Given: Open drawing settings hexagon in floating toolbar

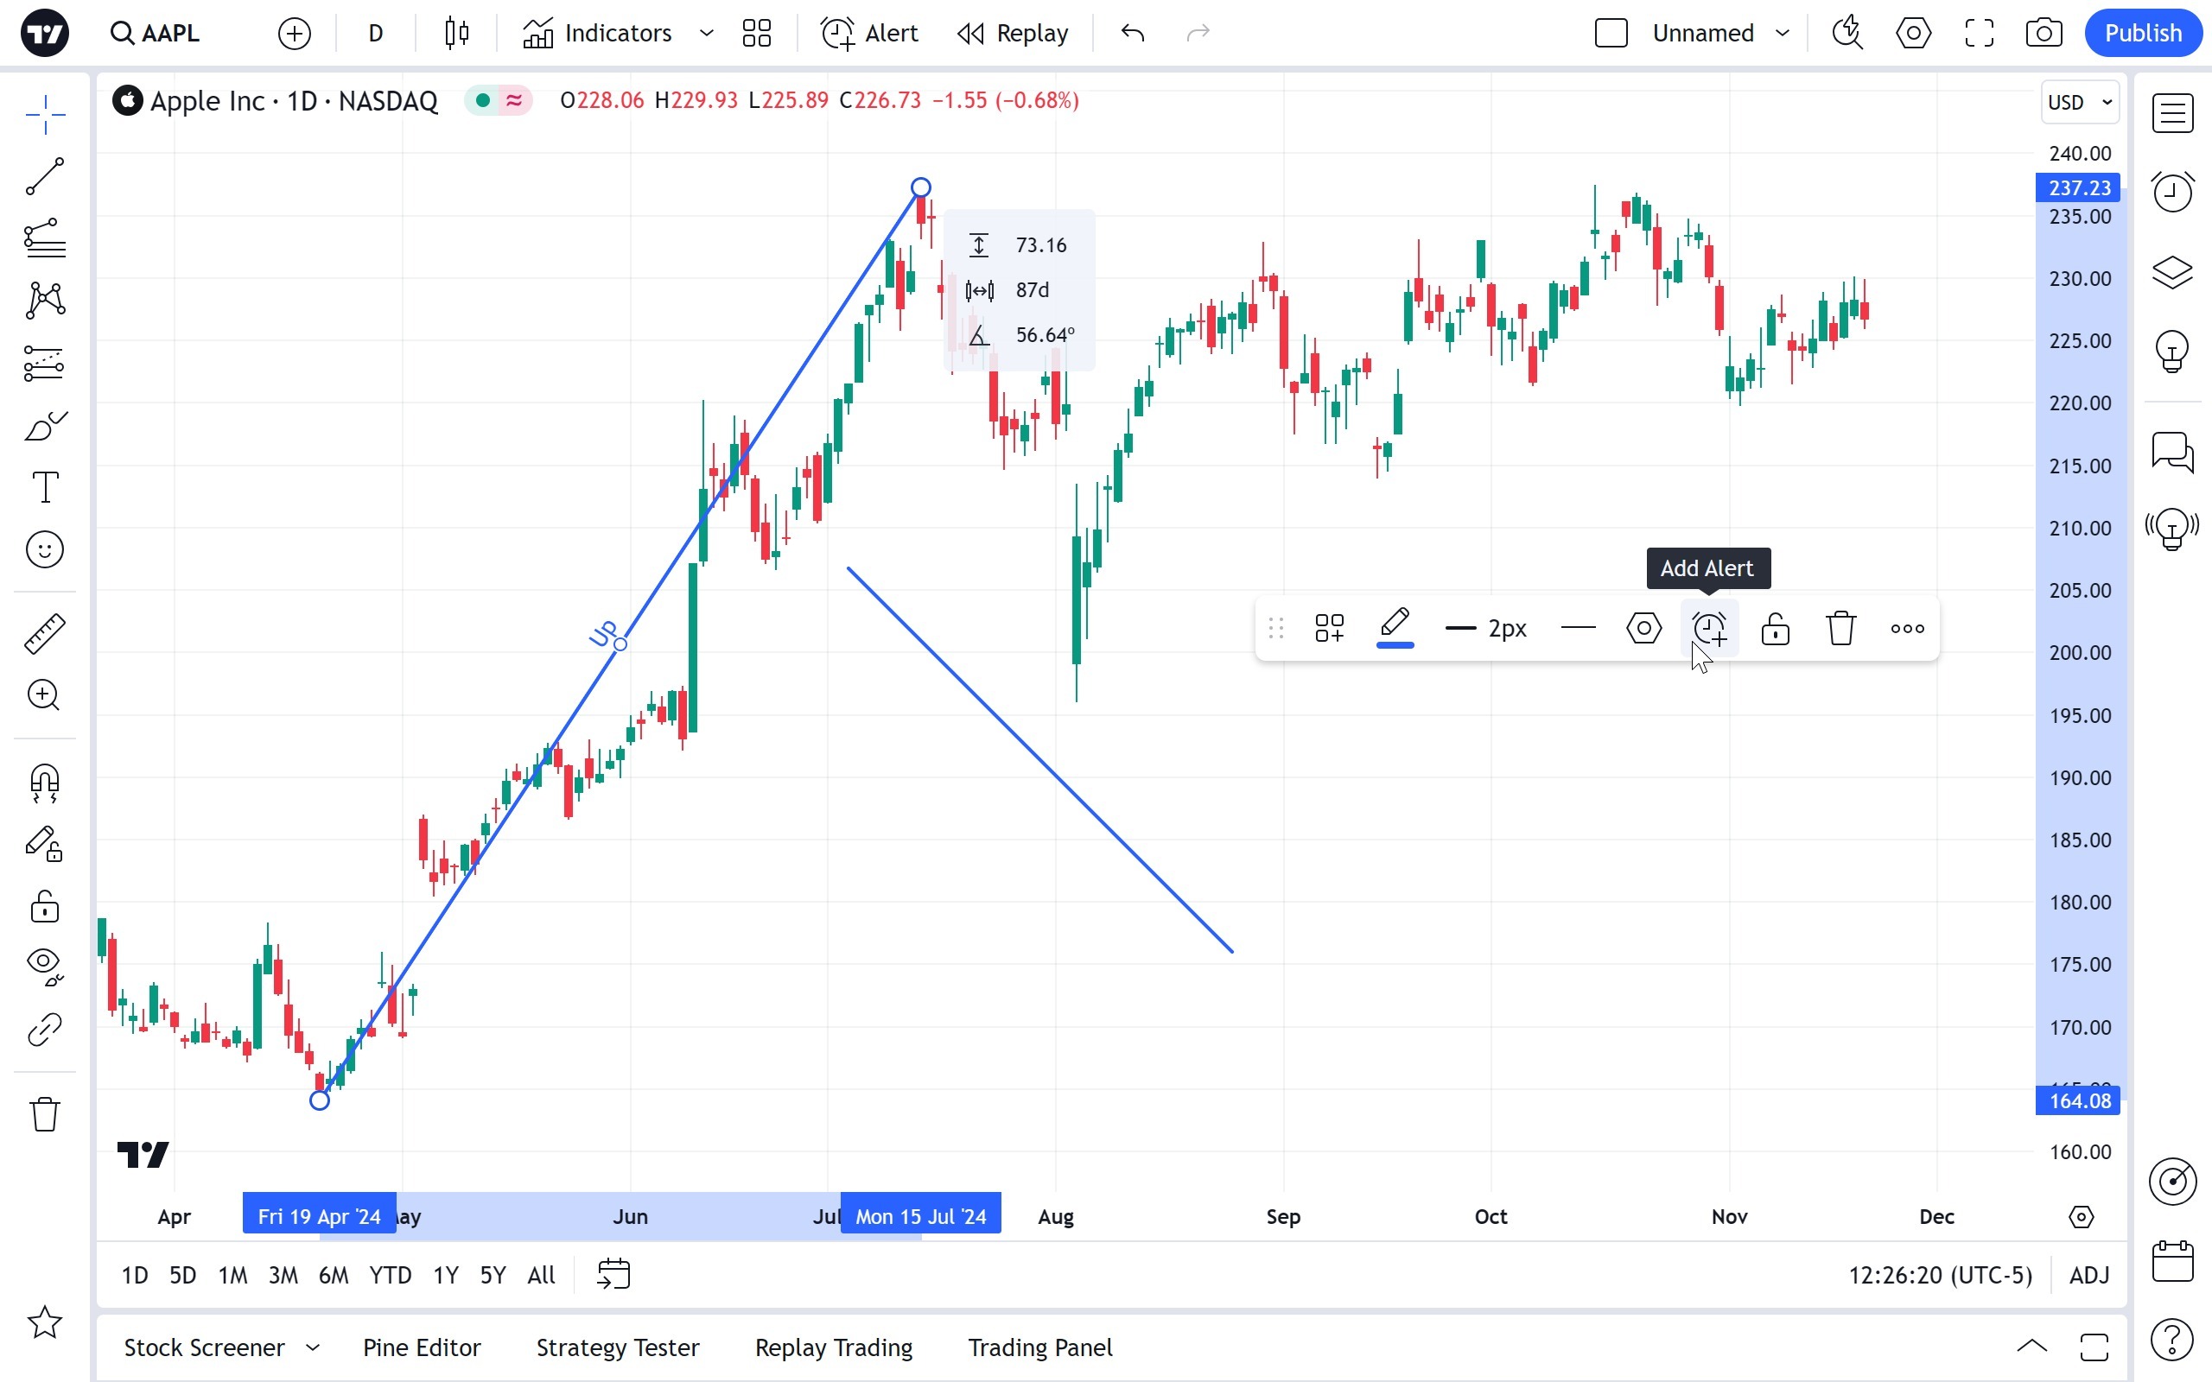Looking at the screenshot, I should (1643, 629).
